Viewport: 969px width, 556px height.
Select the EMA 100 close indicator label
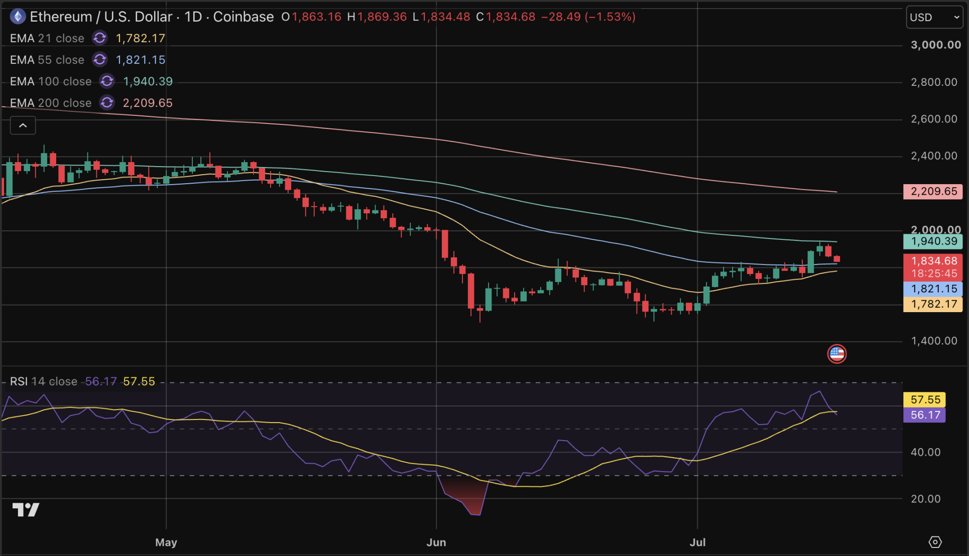point(51,81)
